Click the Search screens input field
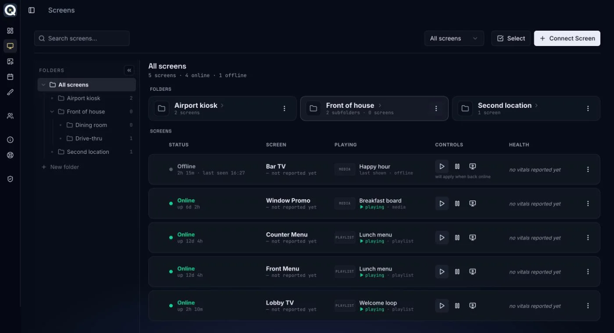614x333 pixels. pyautogui.click(x=82, y=39)
